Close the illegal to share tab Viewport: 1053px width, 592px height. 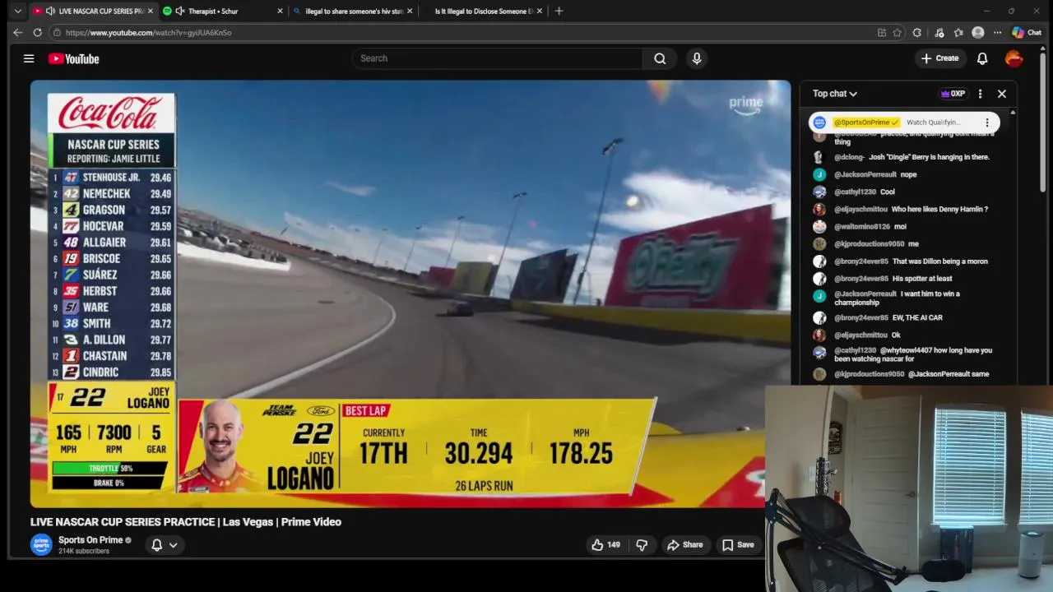410,11
